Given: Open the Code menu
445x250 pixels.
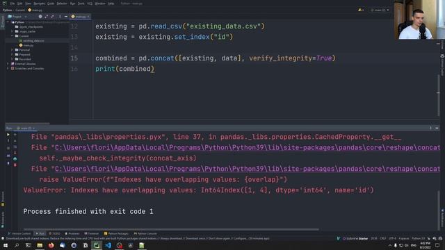Looking at the screenshot, I should point(51,3).
